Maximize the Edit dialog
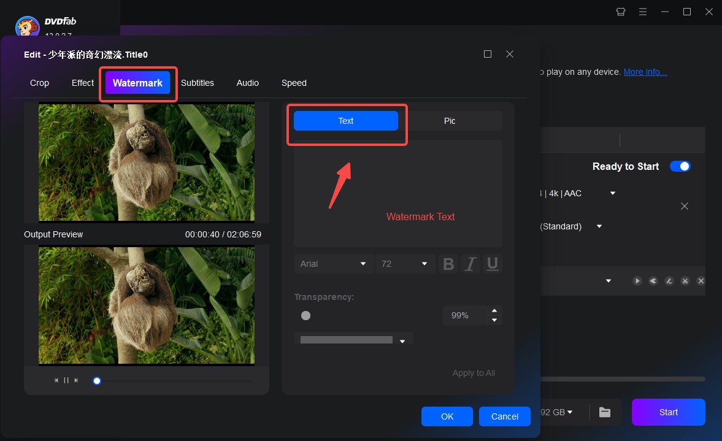The height and width of the screenshot is (441, 722). [488, 54]
